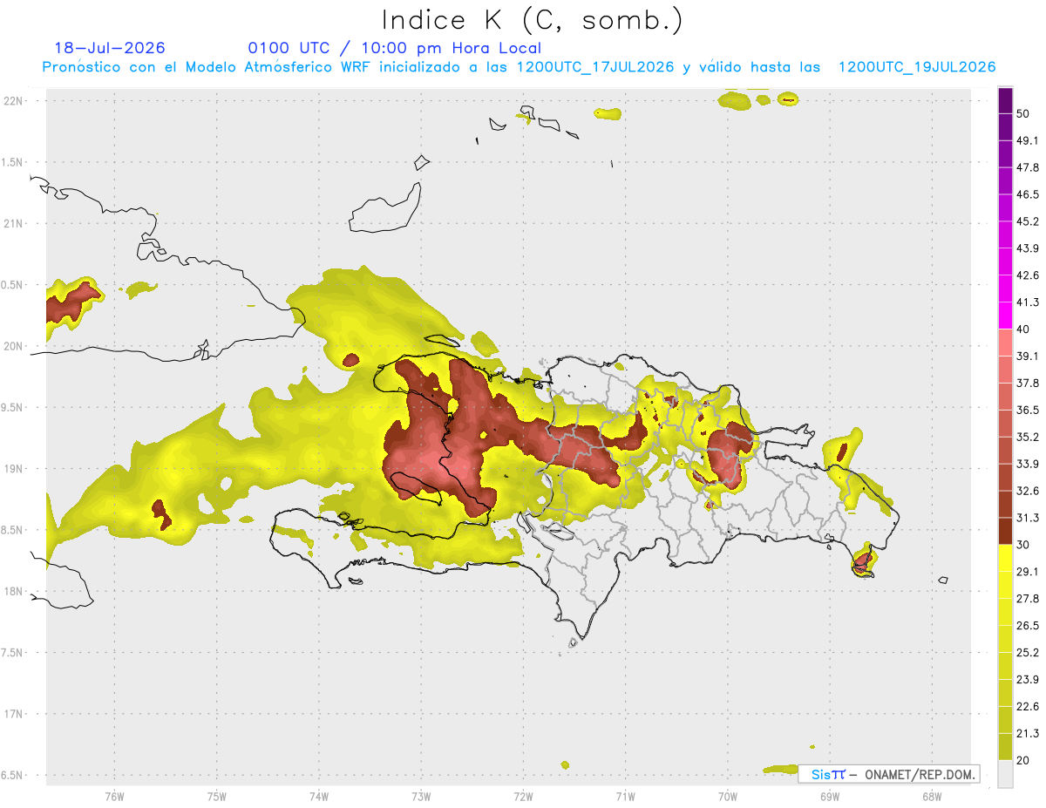Click the "21N" latitude axis label
1046x808 pixels.
click(14, 224)
